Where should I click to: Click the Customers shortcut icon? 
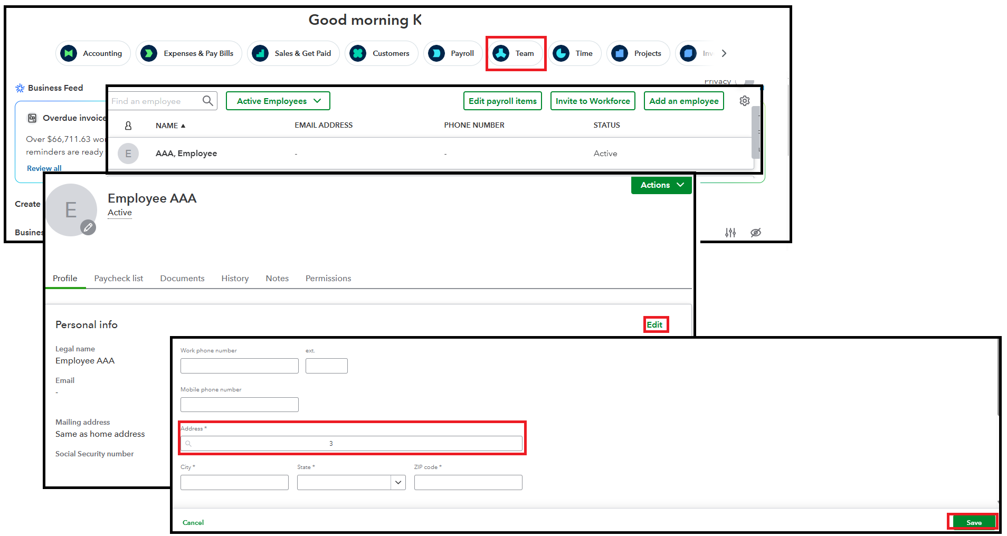[x=358, y=53]
